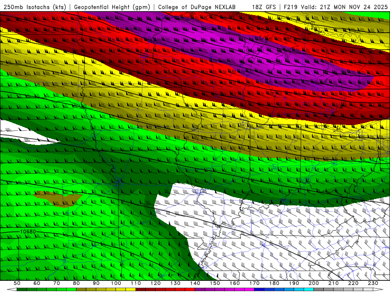This screenshot has width=390, height=292.
Task: Click the cyan swatch just before 200
Action: (x=309, y=290)
